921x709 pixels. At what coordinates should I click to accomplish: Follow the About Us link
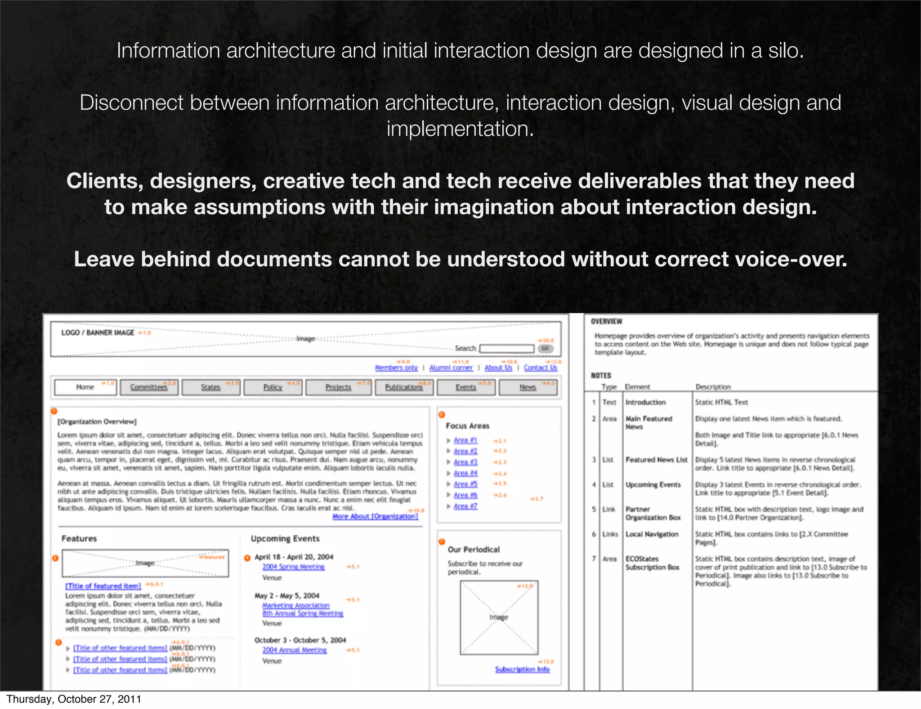click(x=498, y=368)
